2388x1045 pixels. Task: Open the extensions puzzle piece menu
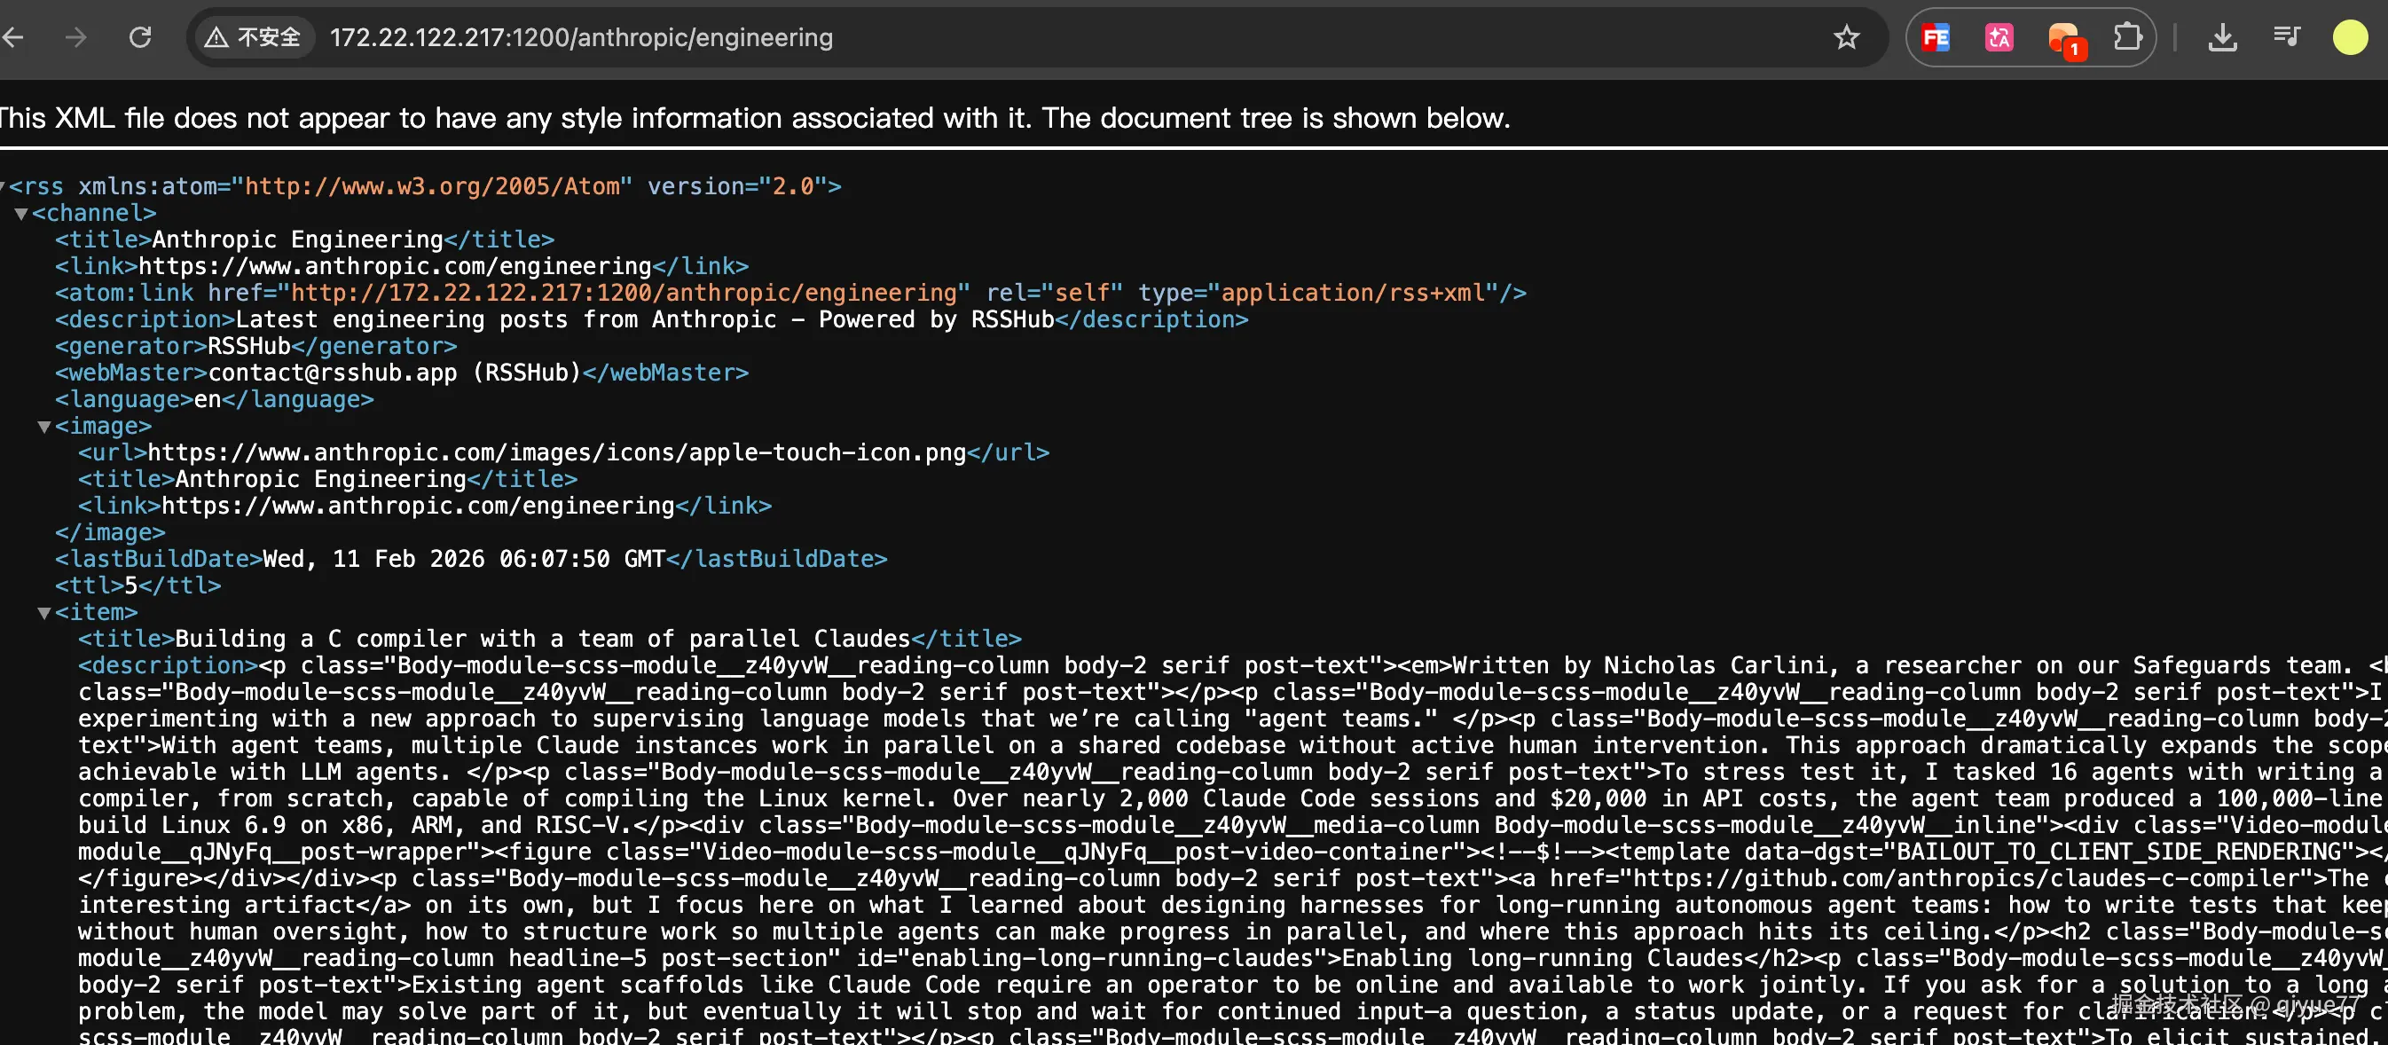pos(2127,37)
